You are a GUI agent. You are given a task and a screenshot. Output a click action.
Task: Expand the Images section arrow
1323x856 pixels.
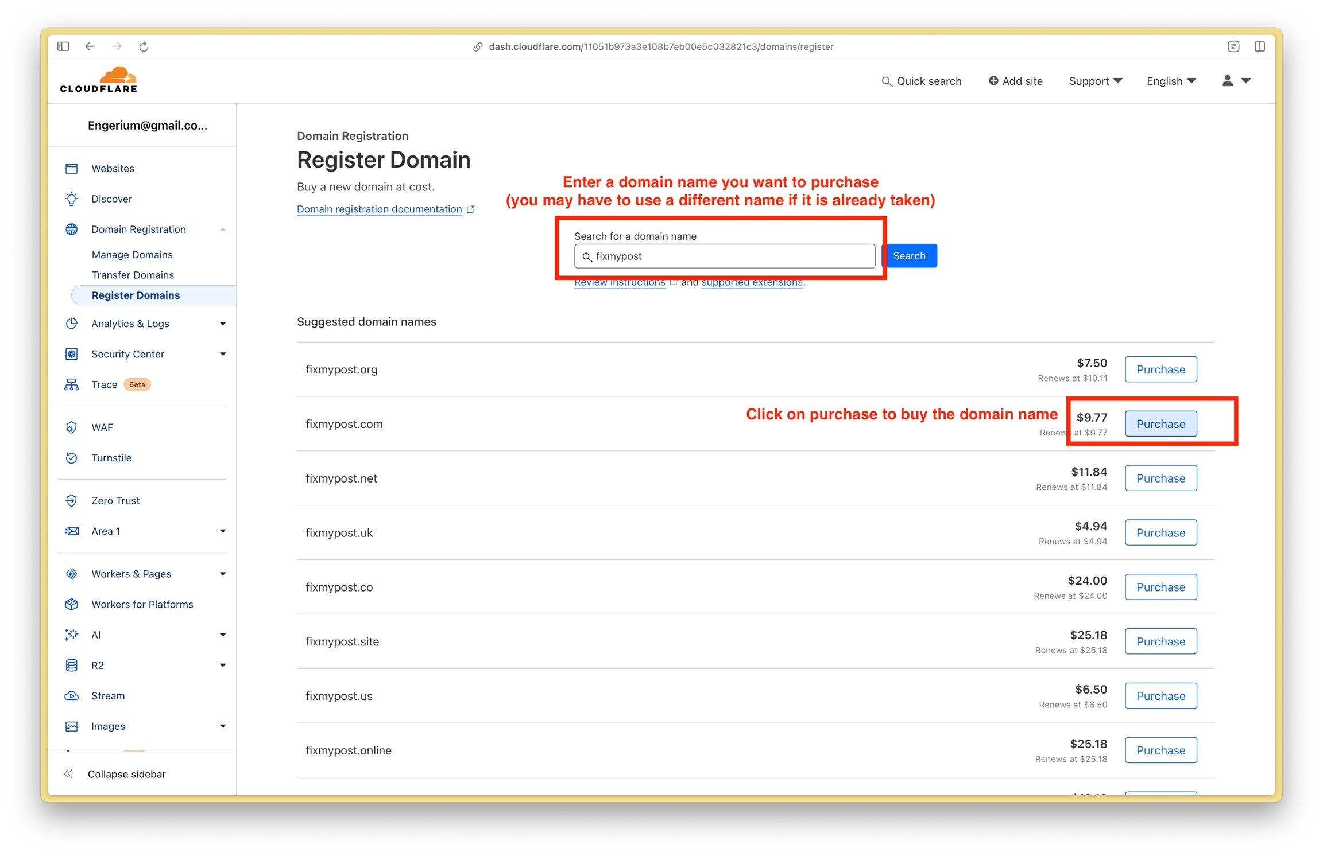(x=222, y=726)
